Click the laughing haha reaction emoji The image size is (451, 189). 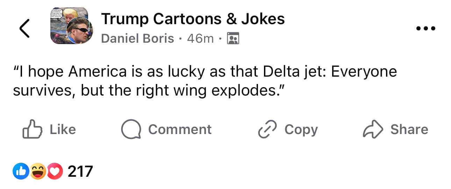[37, 171]
